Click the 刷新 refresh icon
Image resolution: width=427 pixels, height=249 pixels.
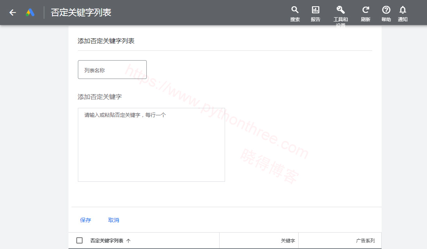point(366,14)
